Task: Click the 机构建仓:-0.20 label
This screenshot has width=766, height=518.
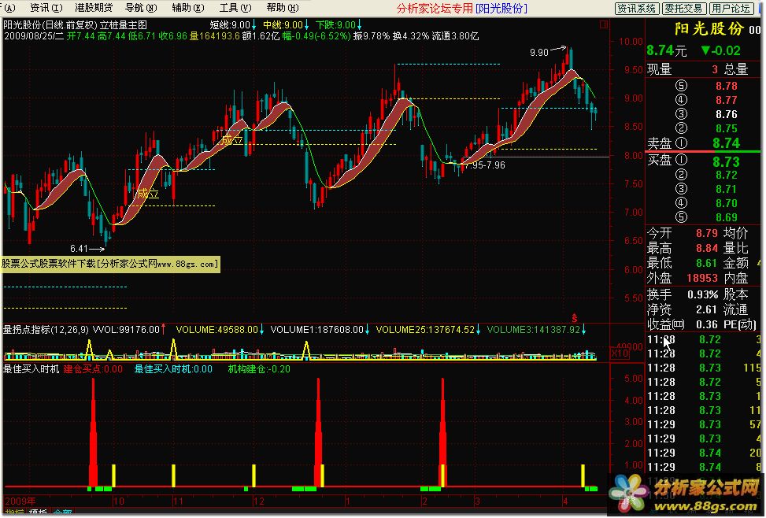Action: [x=259, y=369]
